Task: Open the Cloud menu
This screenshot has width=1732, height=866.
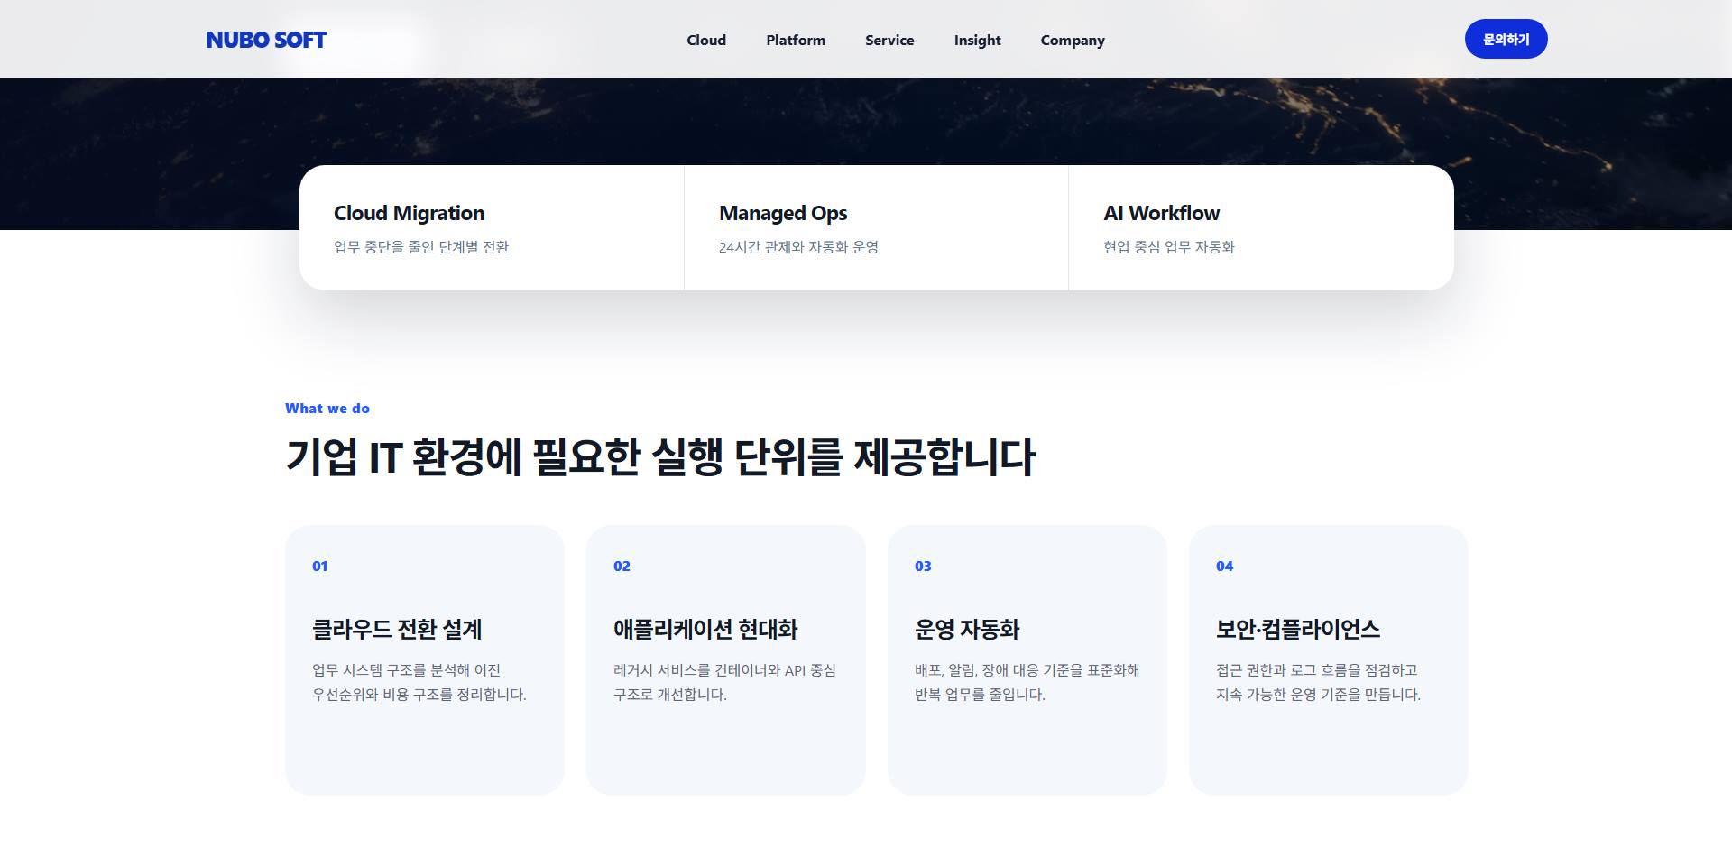Action: pos(706,40)
